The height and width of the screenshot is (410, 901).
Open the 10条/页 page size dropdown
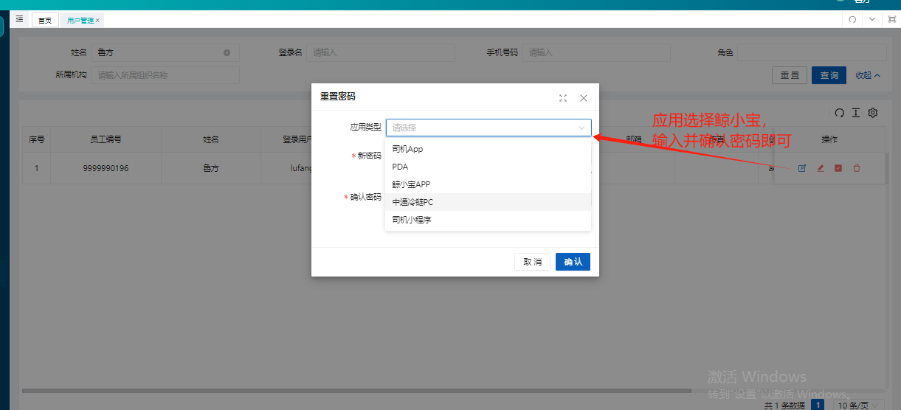860,405
